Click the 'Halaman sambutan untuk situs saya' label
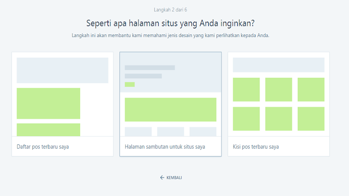 165,146
